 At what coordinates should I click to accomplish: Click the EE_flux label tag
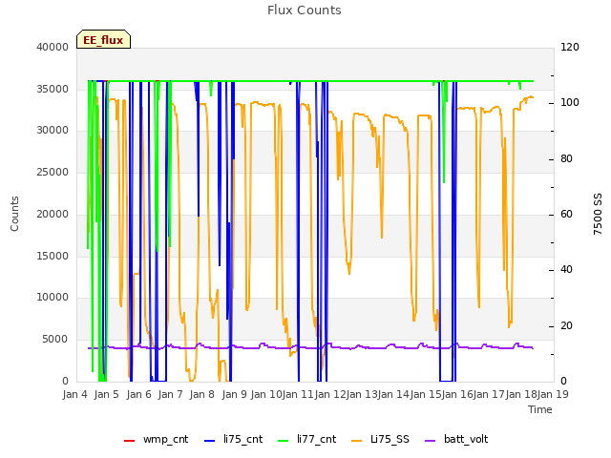pyautogui.click(x=103, y=39)
